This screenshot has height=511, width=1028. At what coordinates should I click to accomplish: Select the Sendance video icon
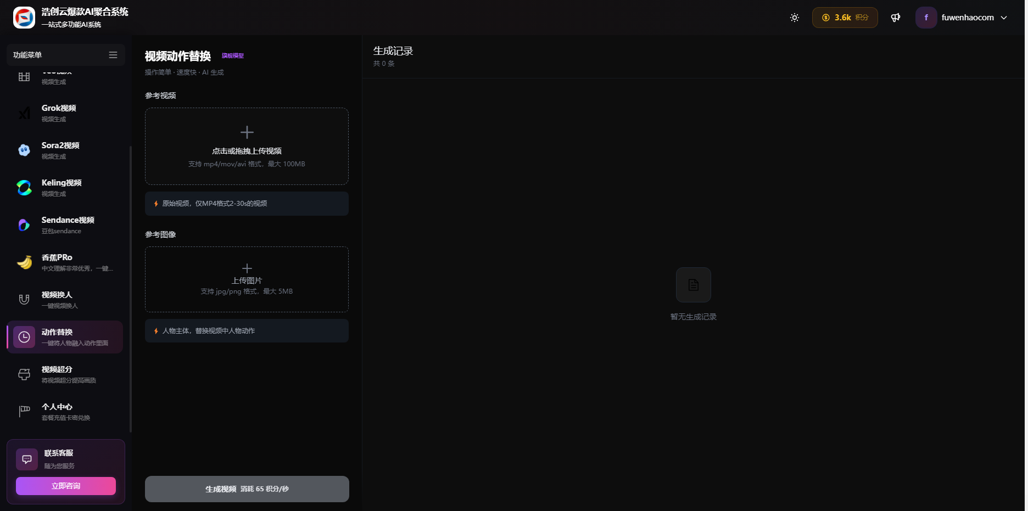tap(24, 225)
